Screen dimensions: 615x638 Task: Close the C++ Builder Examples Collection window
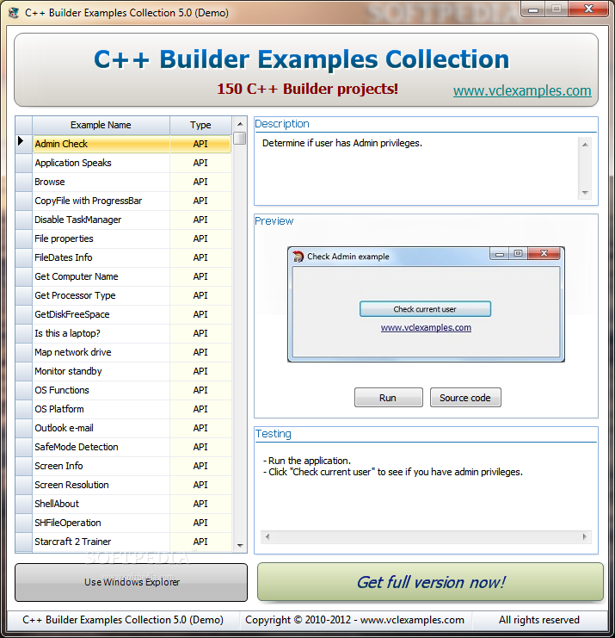tap(588, 9)
